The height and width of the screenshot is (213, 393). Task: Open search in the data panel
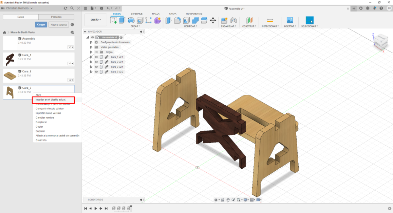(x=72, y=8)
